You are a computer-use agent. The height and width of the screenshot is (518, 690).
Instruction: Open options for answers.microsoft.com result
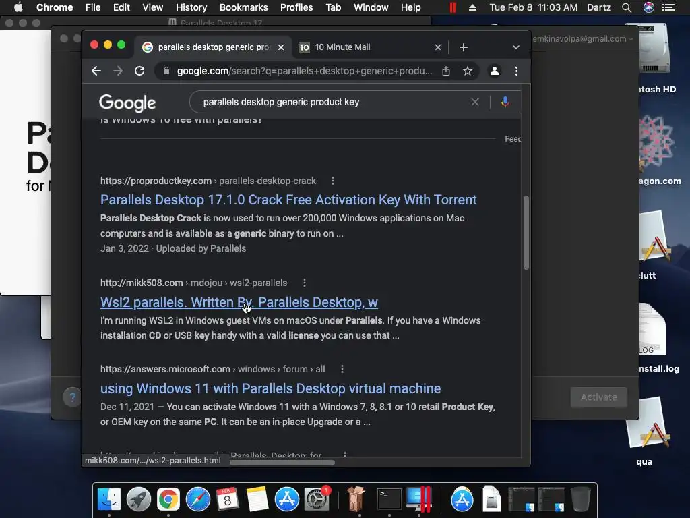(x=342, y=369)
